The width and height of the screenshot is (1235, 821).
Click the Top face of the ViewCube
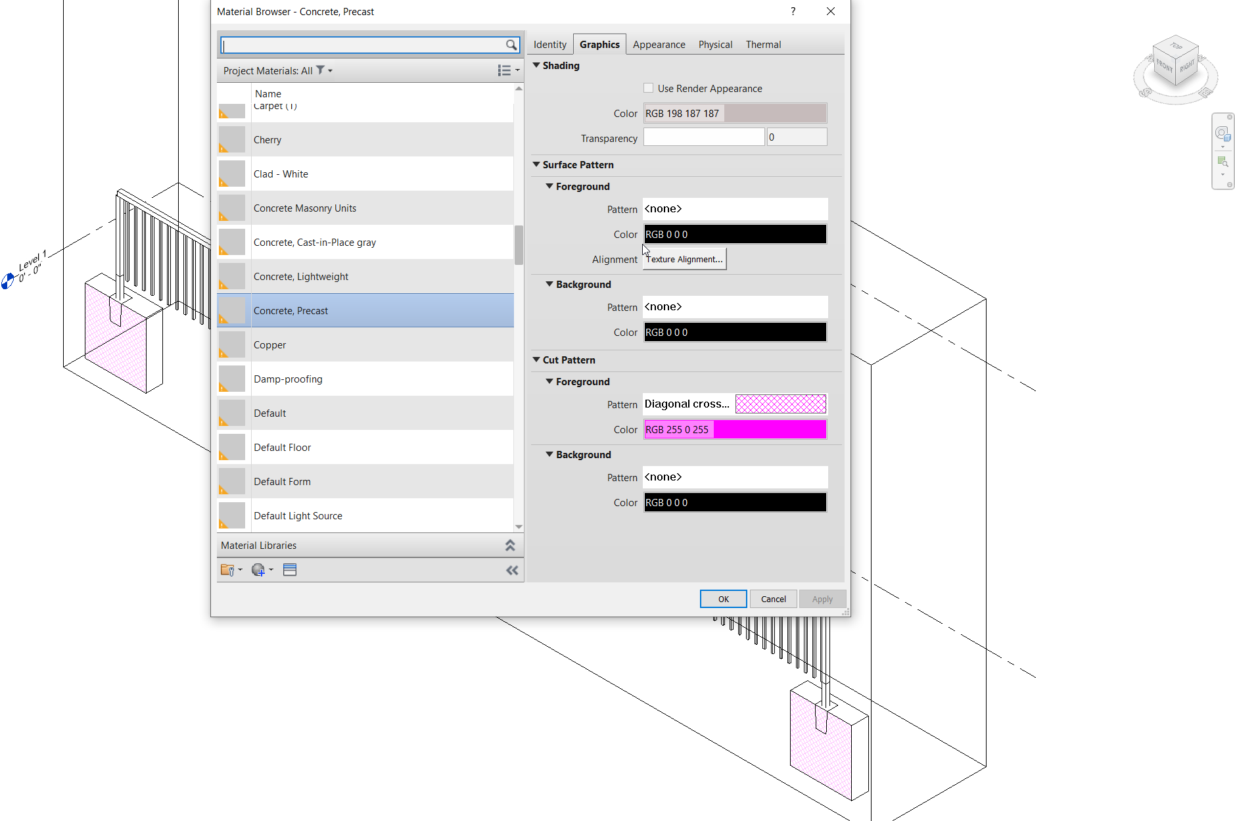pos(1176,47)
